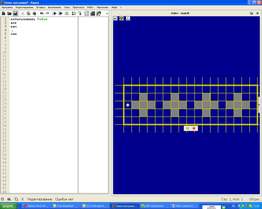
Task: Click on code line 4 in the editor
Action: (44, 30)
